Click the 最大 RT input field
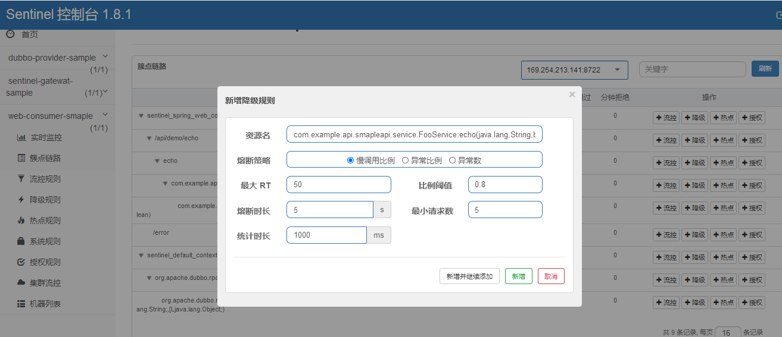The height and width of the screenshot is (337, 782). (338, 185)
